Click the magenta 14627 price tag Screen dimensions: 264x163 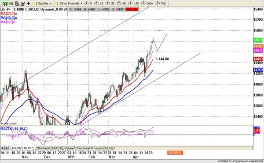[x=258, y=51]
